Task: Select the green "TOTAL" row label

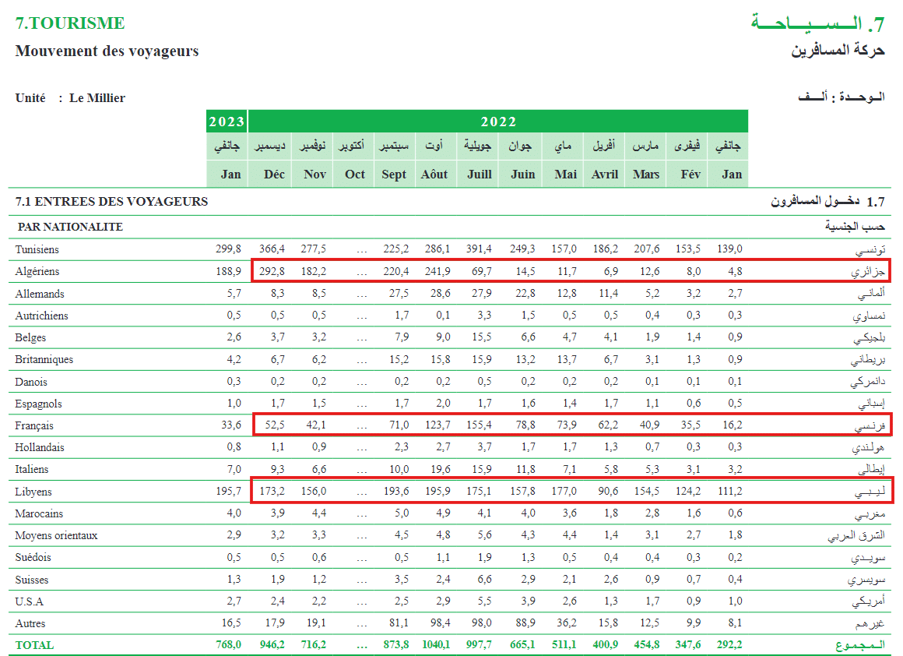Action: coord(34,645)
